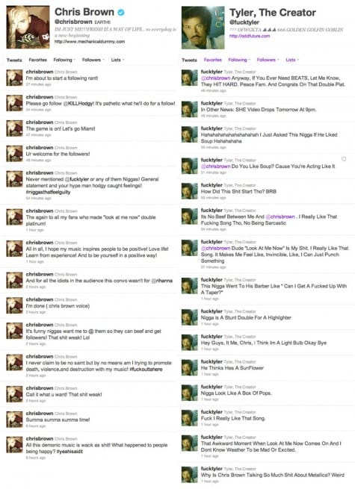Open Tyler's Favorites tab
The image size is (355, 489).
(212, 60)
